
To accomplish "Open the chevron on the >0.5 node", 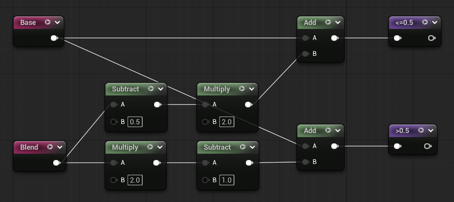I will (431, 131).
